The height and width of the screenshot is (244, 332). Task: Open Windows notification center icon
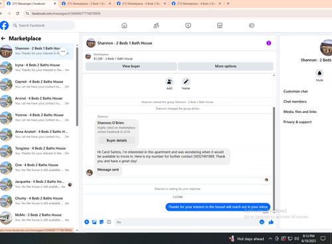click(x=323, y=239)
